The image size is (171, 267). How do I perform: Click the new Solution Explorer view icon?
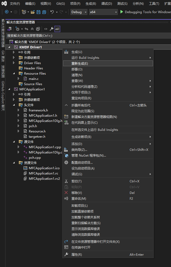coord(66,117)
